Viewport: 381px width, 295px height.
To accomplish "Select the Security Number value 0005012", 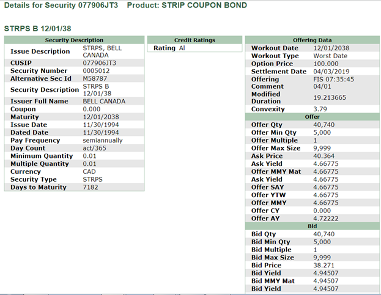I will pos(96,71).
